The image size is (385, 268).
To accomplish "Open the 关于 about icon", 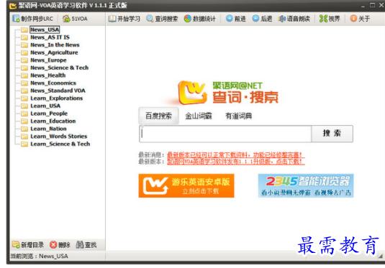I will coord(353,19).
